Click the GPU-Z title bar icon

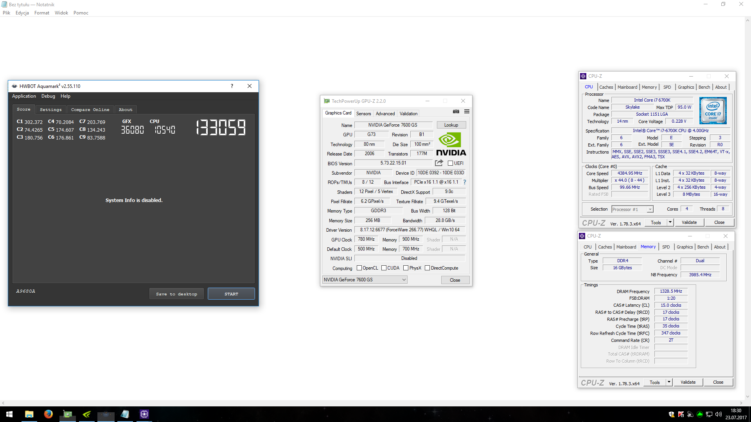tap(327, 101)
